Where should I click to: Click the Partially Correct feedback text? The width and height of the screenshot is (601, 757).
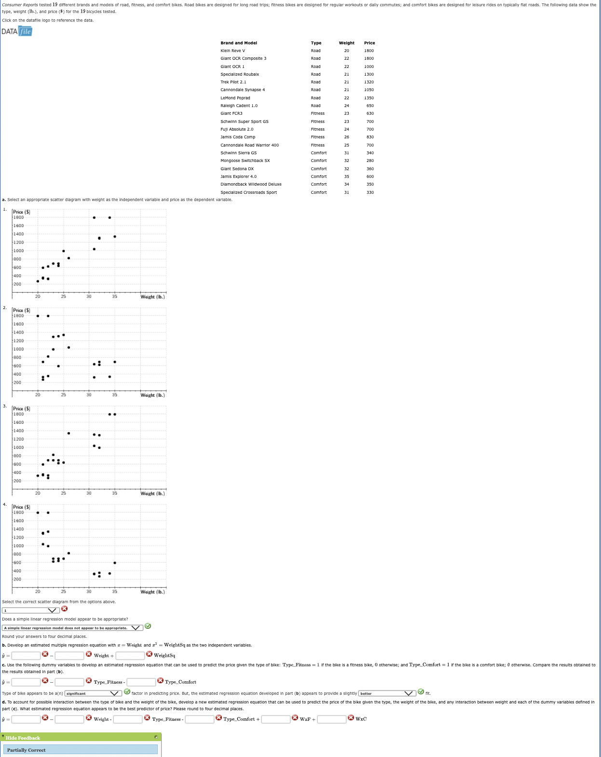[26, 750]
